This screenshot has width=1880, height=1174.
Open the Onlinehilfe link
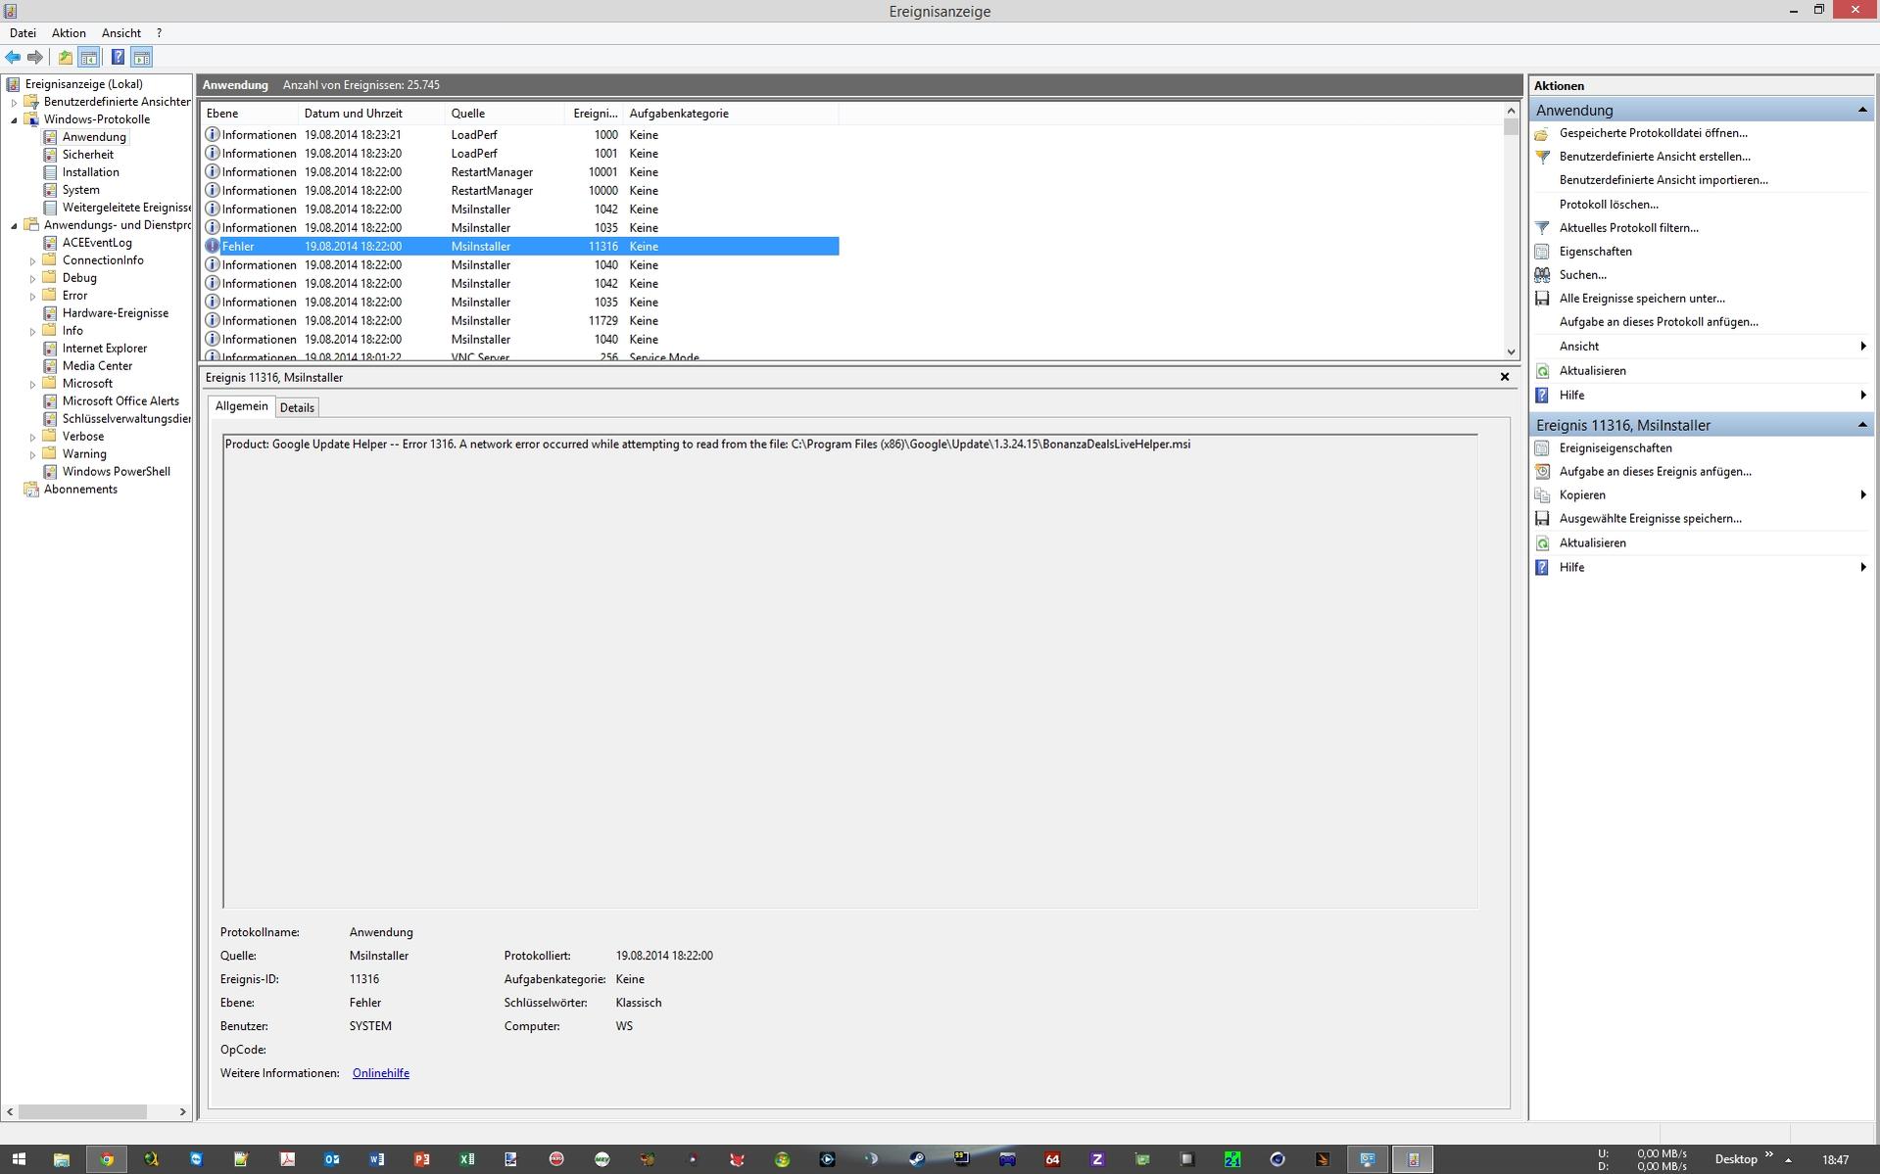[x=381, y=1073]
